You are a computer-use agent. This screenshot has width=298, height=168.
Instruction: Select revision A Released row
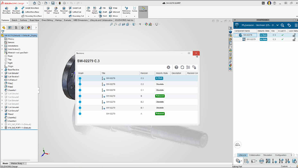[137, 114]
